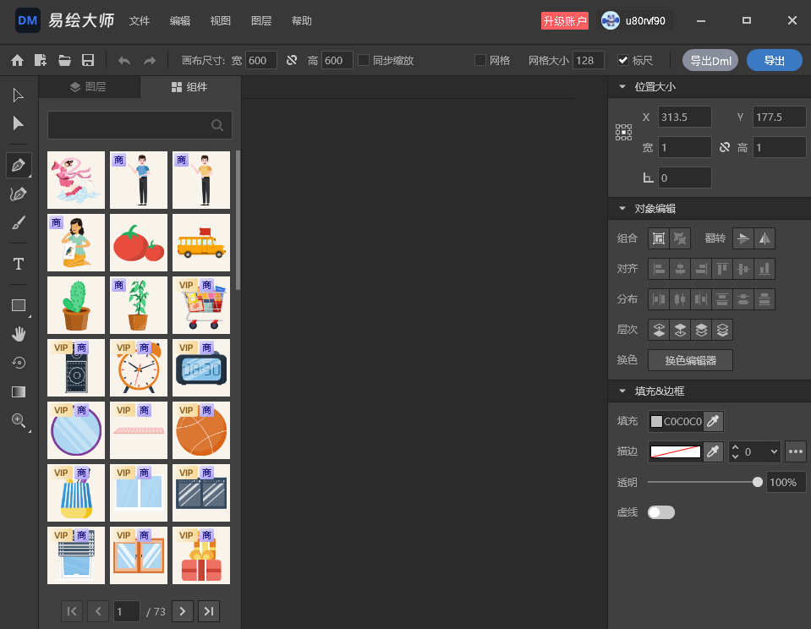
Task: Open stroke more options ellipsis
Action: (796, 451)
